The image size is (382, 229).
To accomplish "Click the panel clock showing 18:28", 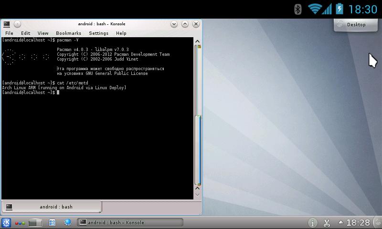I will pyautogui.click(x=358, y=223).
